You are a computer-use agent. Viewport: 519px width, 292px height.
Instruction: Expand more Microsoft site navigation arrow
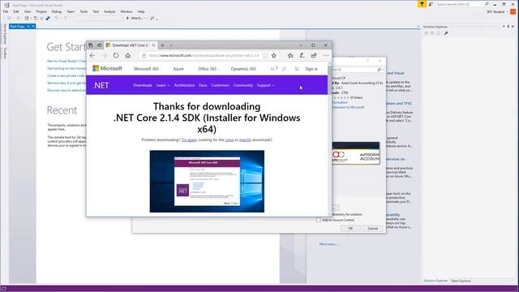277,68
